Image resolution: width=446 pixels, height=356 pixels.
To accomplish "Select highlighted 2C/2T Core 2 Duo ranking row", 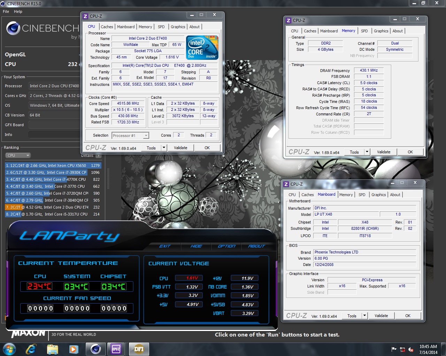I will [53, 207].
